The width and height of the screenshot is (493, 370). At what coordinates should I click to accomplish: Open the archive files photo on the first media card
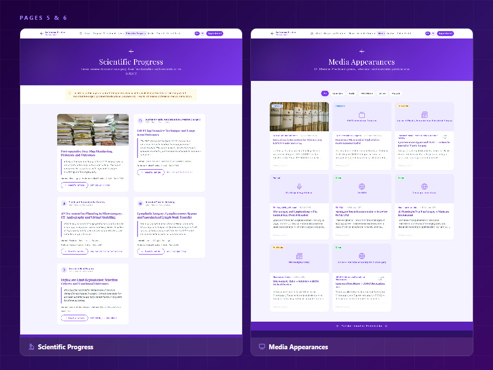pos(299,116)
